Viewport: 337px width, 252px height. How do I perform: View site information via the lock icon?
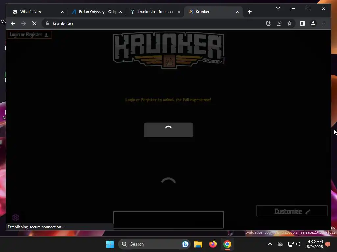pyautogui.click(x=47, y=23)
